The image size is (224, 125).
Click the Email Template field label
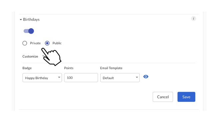pyautogui.click(x=111, y=68)
